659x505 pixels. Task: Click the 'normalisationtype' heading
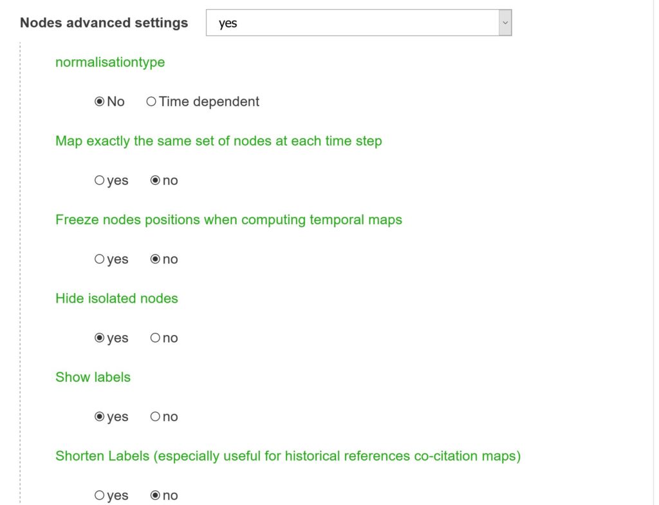(x=110, y=62)
